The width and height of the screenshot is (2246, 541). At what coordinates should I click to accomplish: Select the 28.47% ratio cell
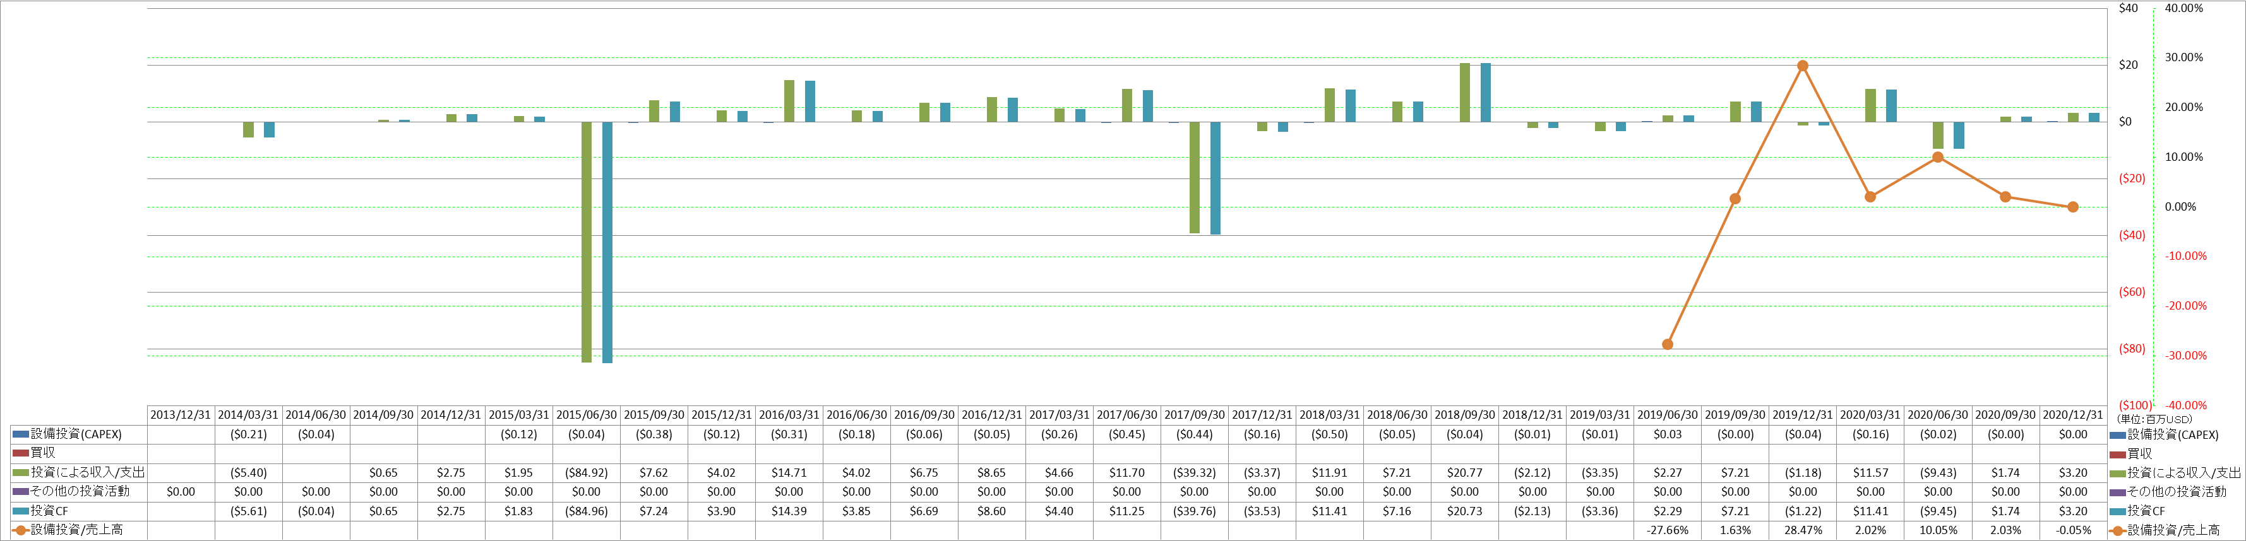pyautogui.click(x=1802, y=530)
